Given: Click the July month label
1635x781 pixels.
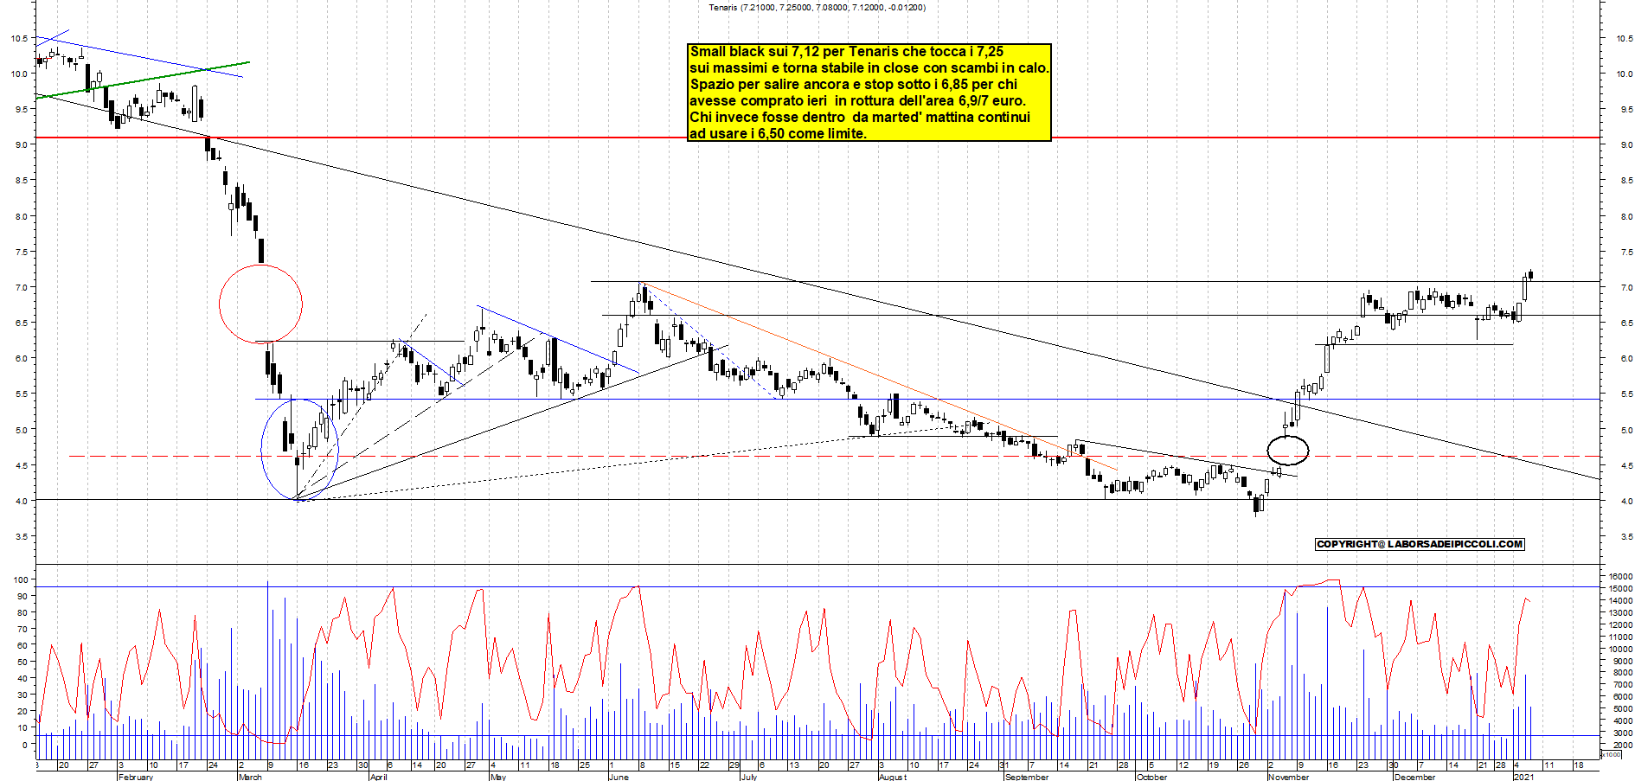Looking at the screenshot, I should pyautogui.click(x=749, y=777).
